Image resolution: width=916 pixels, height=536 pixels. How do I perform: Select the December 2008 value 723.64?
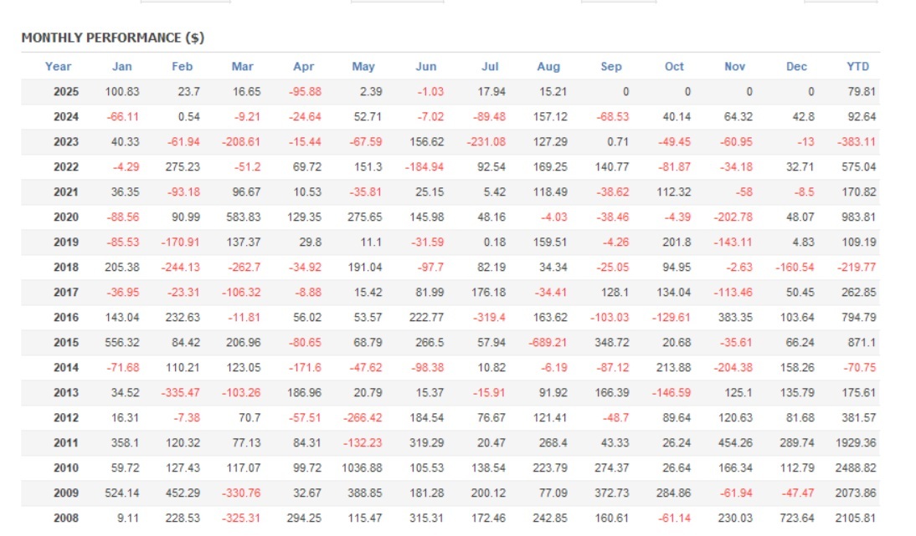[796, 518]
